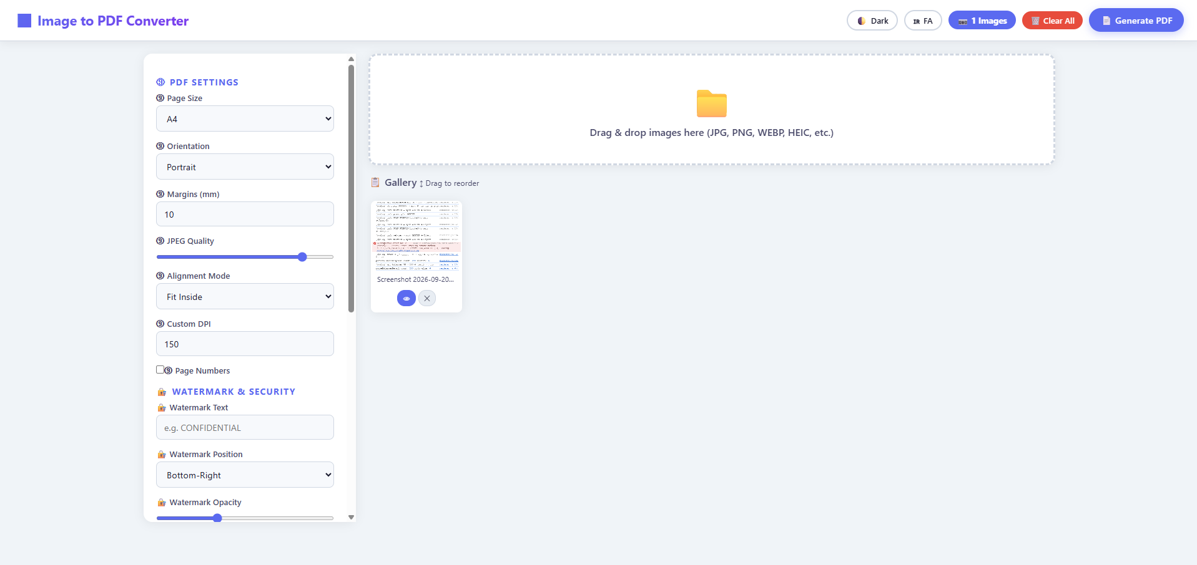Click the Watermark Text input field
The image size is (1197, 565).
[x=245, y=427]
